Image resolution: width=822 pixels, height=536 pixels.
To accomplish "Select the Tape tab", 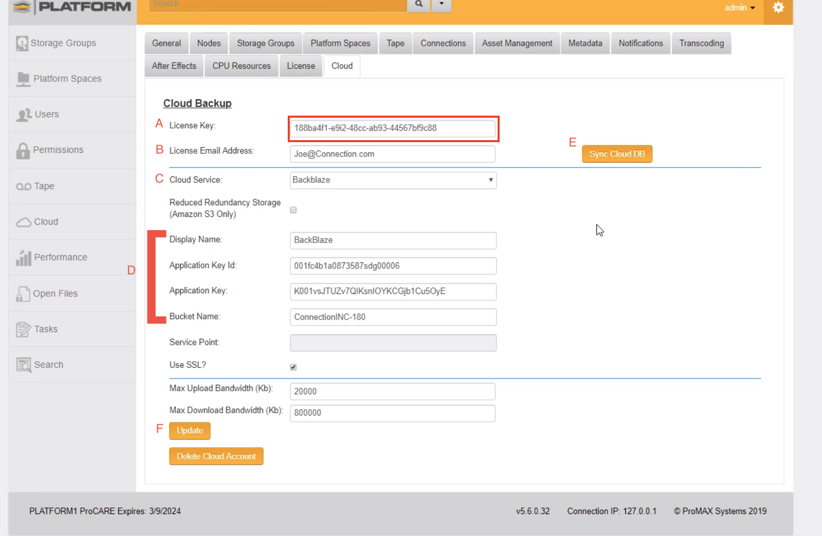I will pos(395,43).
